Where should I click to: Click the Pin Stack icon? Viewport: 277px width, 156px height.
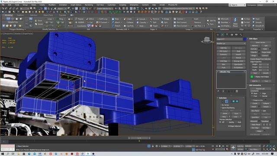click(x=218, y=91)
